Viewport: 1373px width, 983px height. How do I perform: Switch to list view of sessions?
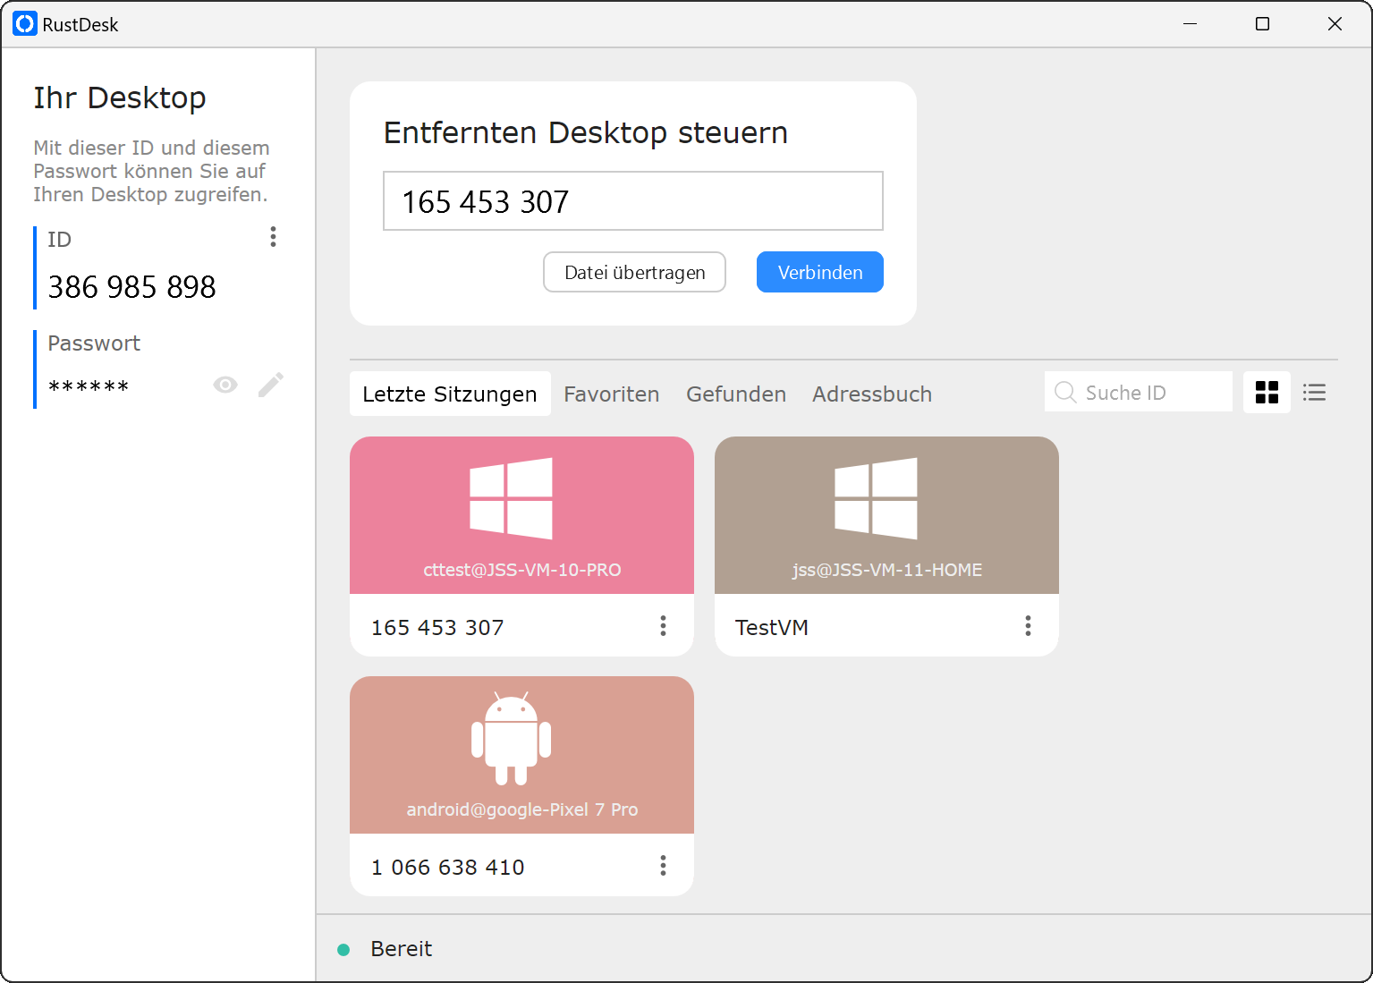pyautogui.click(x=1314, y=393)
